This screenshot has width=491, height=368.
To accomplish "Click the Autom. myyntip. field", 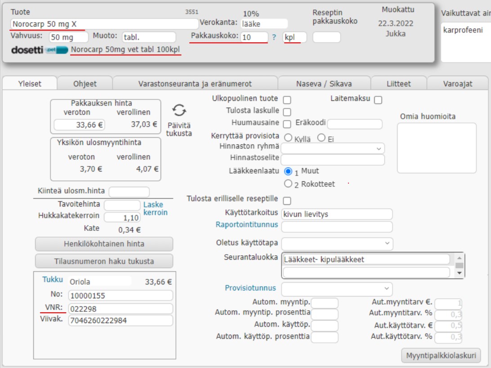I will coord(325,303).
